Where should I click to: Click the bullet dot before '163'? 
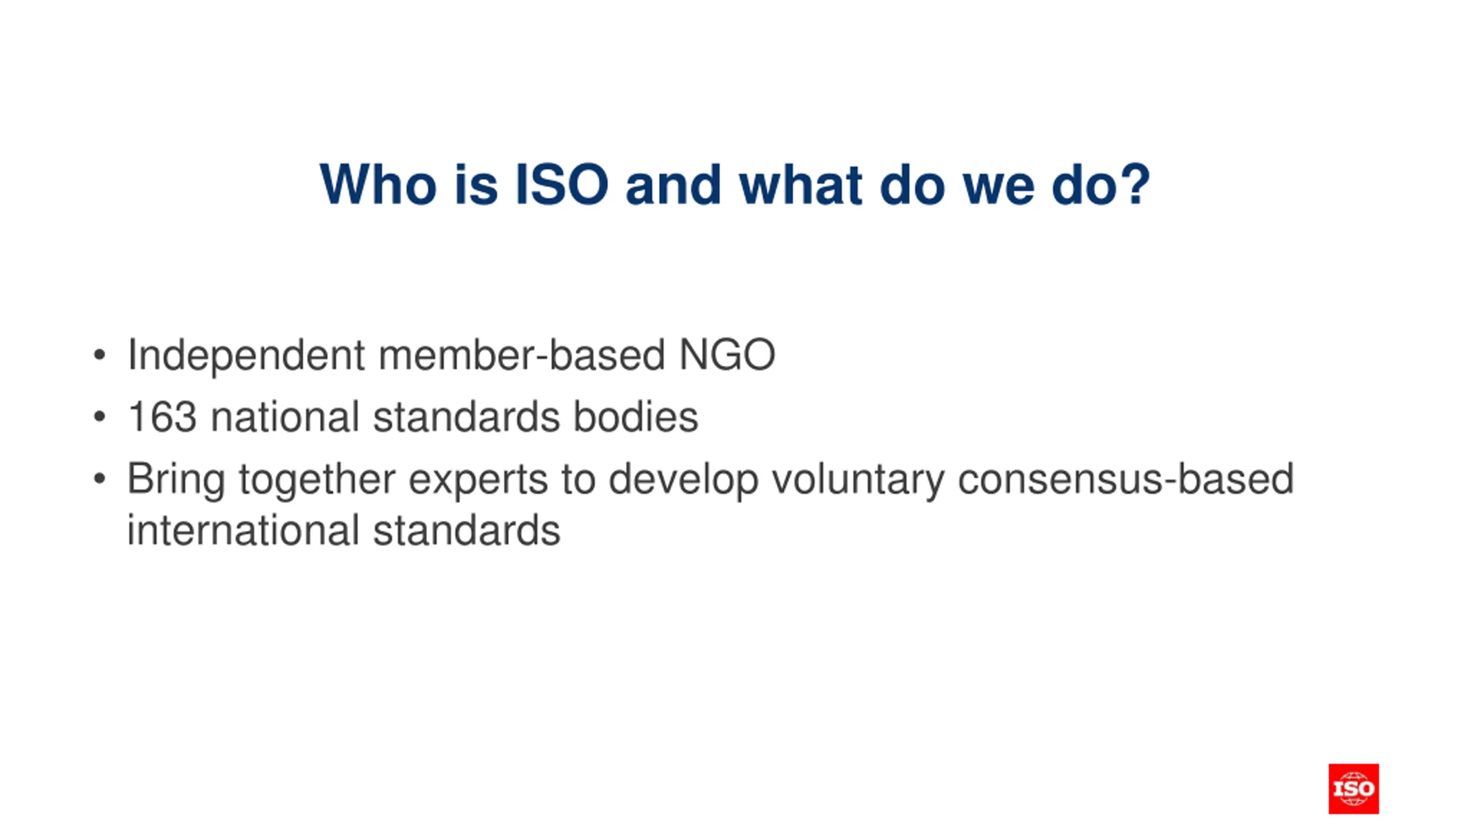[99, 417]
